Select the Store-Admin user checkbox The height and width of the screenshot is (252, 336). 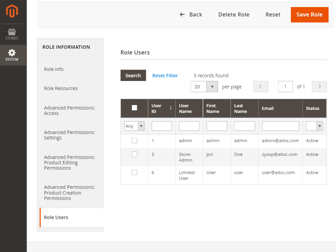click(x=134, y=154)
